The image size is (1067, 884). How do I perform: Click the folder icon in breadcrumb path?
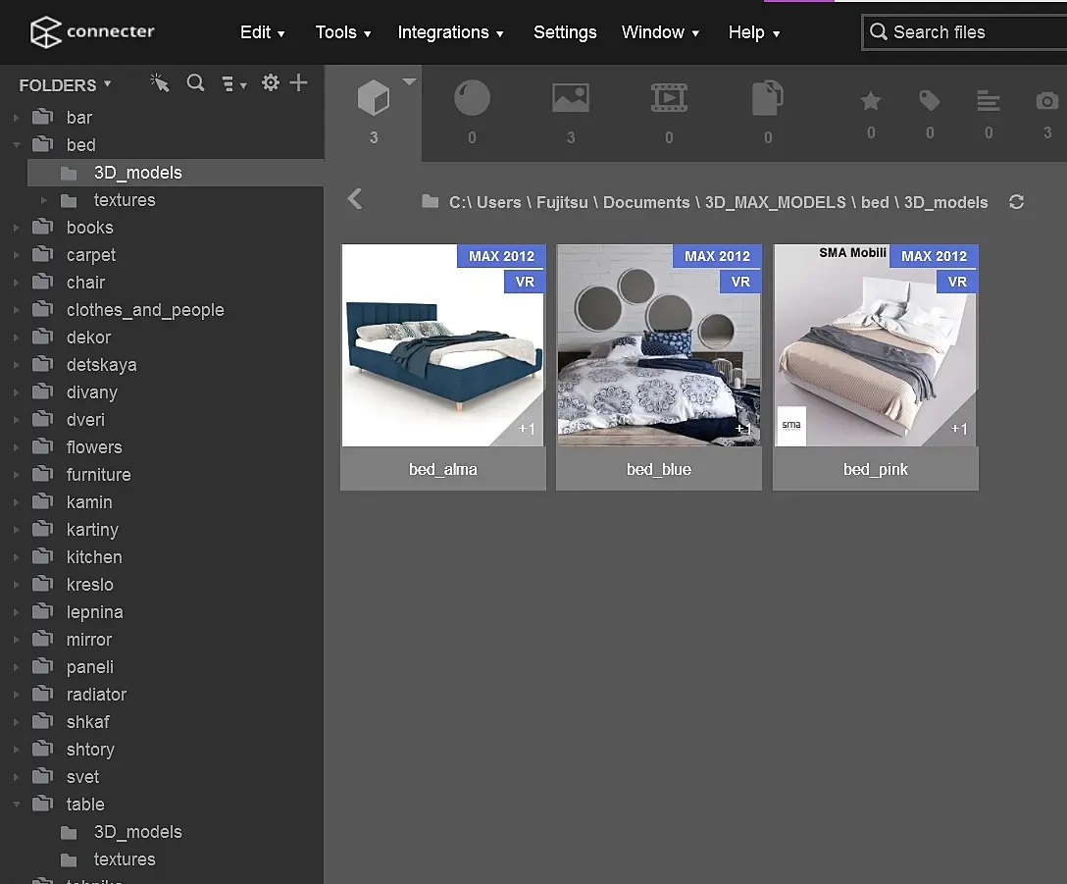pyautogui.click(x=431, y=201)
